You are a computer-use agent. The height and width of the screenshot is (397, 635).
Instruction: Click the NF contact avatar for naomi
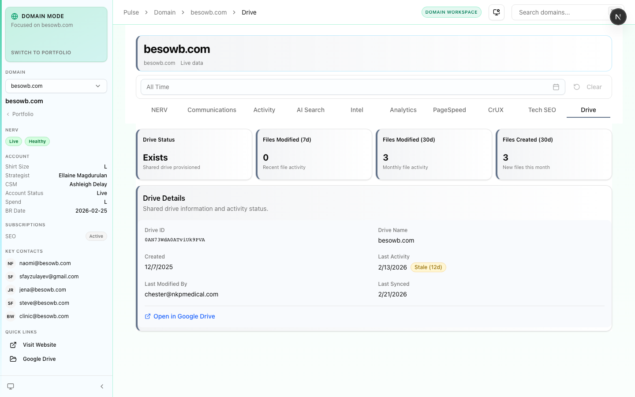[x=11, y=263]
